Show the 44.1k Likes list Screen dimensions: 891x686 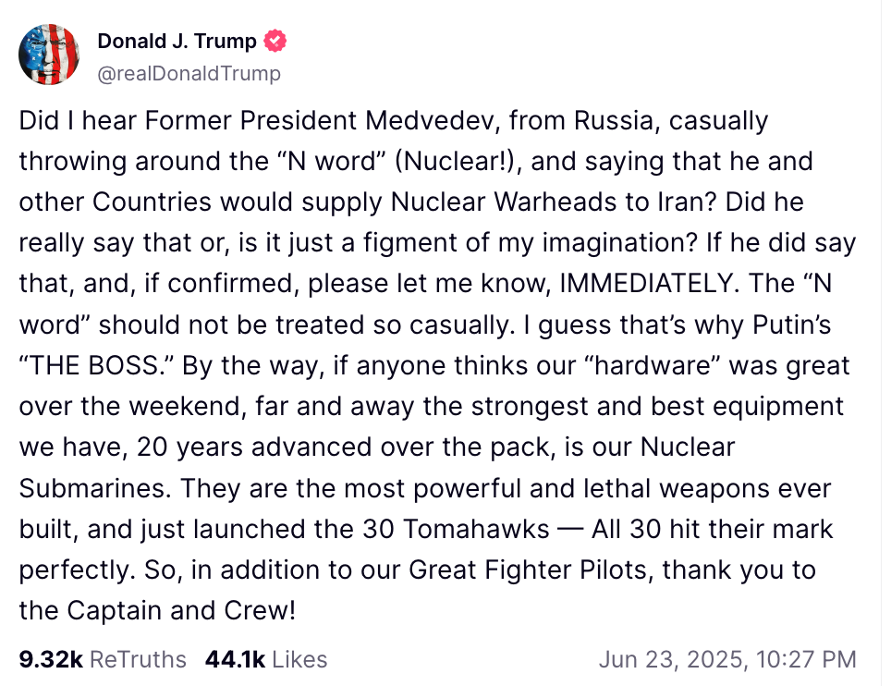tap(266, 659)
